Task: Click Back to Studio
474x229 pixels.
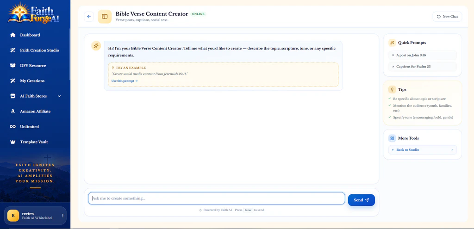Action: pos(422,149)
